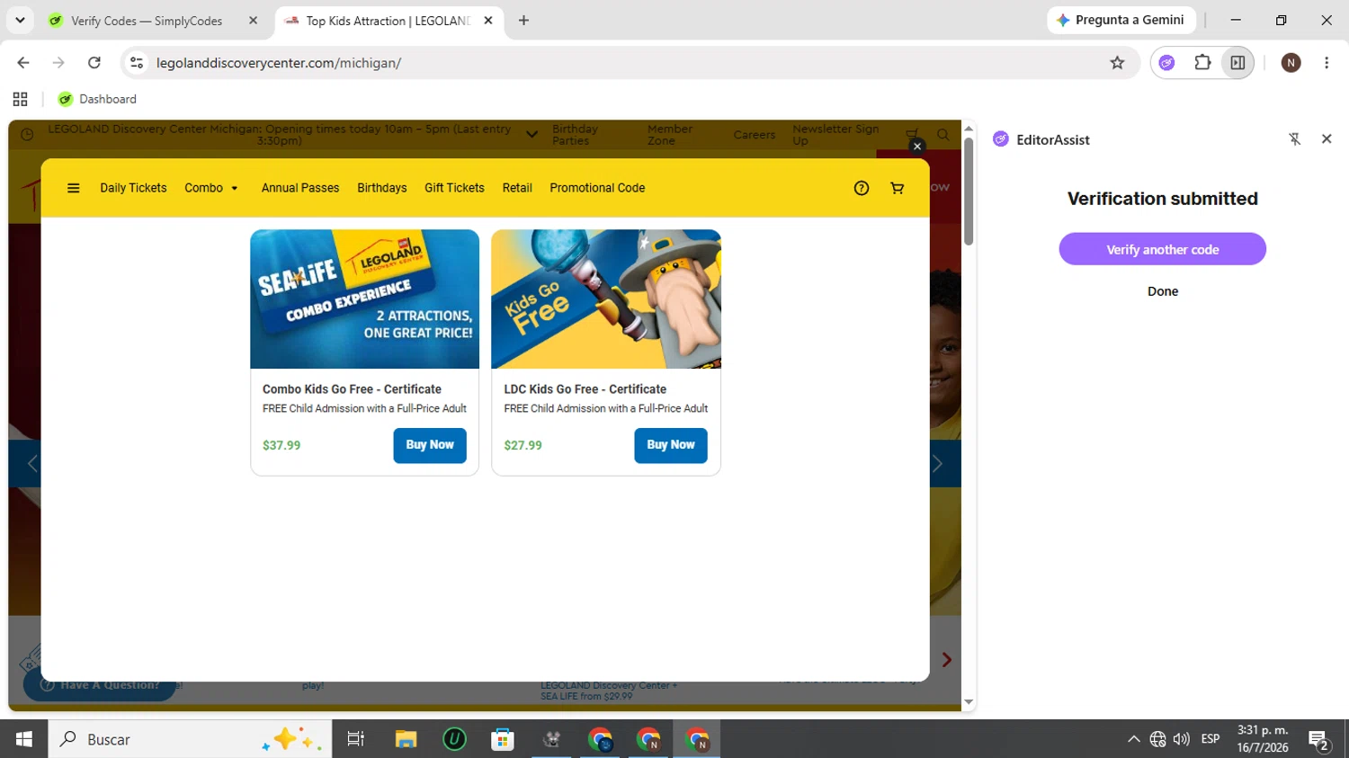Click the $27.99 price
The width and height of the screenshot is (1349, 758).
(523, 445)
